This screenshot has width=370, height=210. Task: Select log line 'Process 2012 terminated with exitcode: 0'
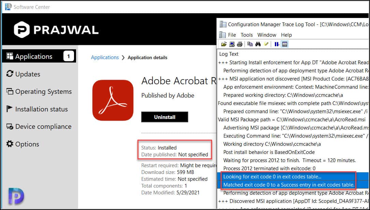tap(293, 169)
